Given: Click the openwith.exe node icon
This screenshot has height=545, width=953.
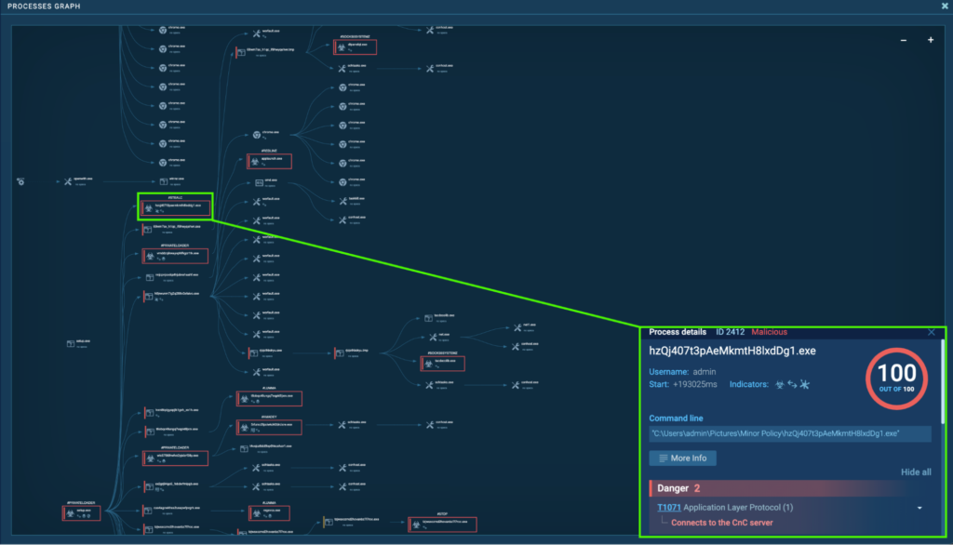Looking at the screenshot, I should (x=68, y=181).
